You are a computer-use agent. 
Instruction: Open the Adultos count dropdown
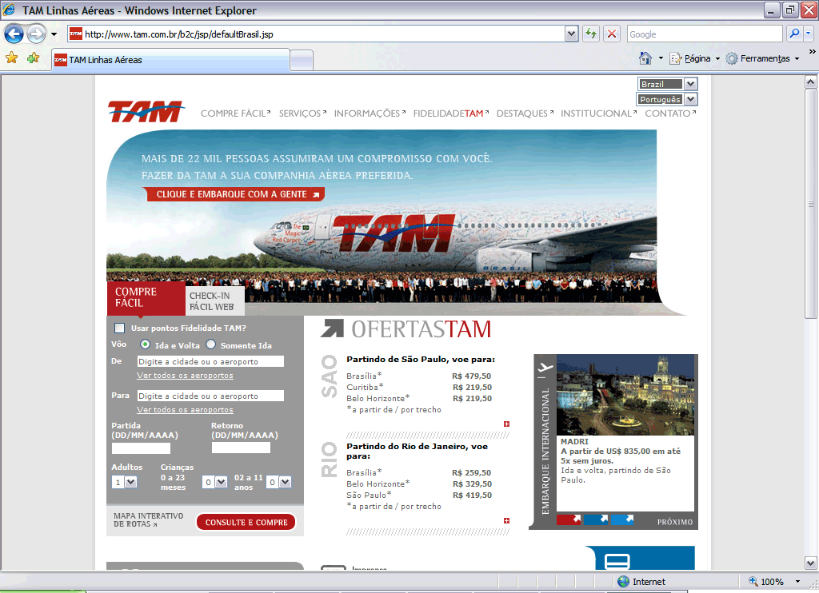coord(124,482)
